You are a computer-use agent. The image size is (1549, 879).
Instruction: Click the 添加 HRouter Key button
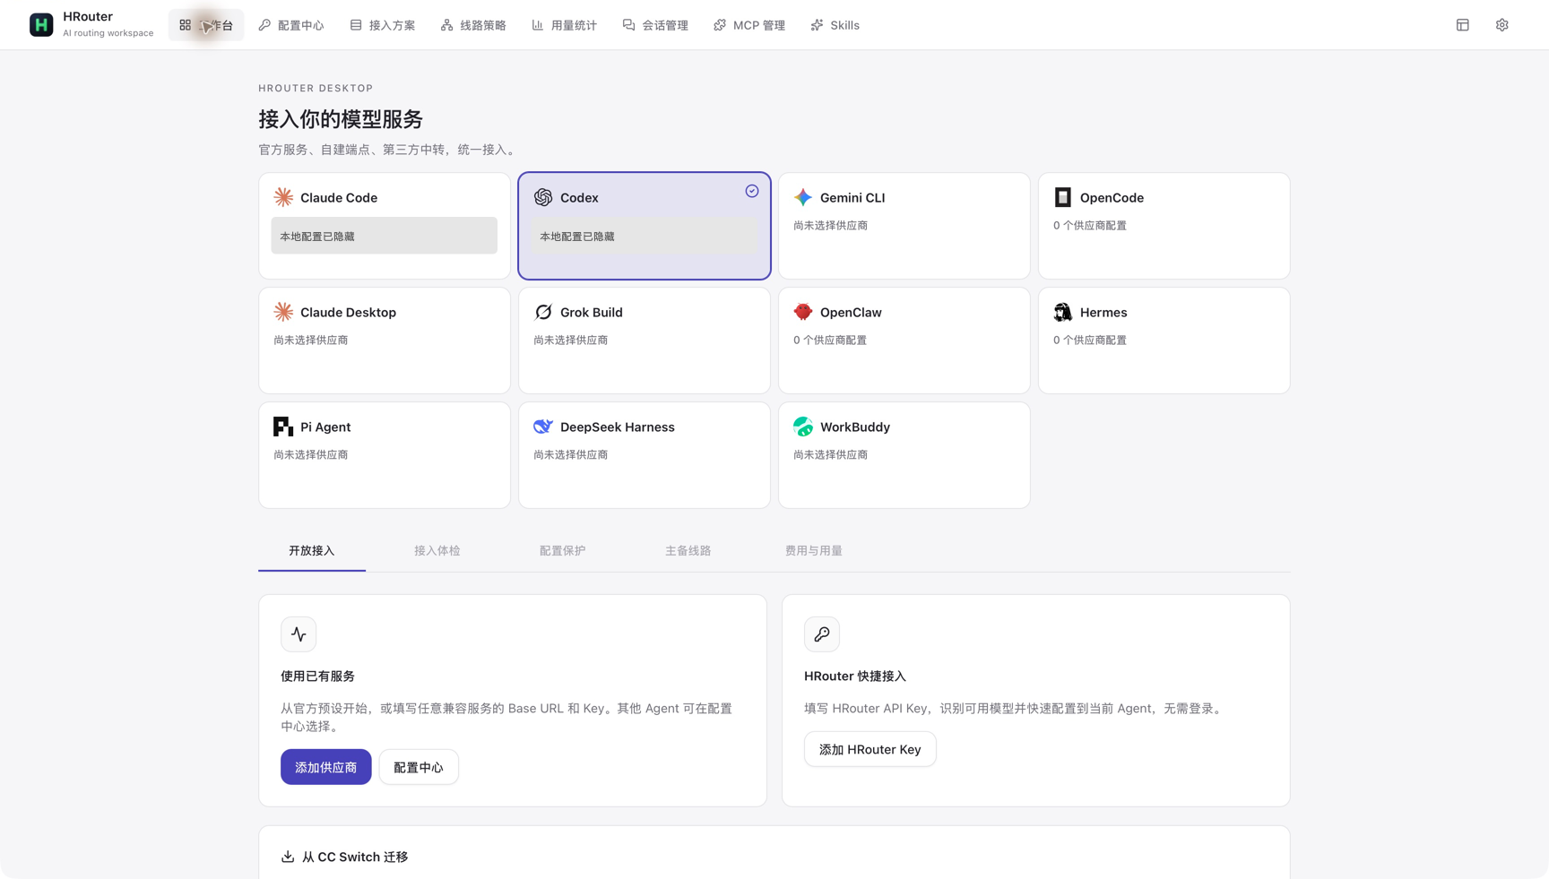pyautogui.click(x=870, y=749)
